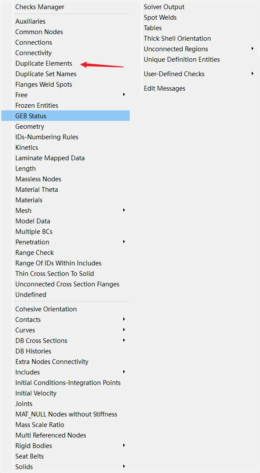The height and width of the screenshot is (473, 260).
Task: Open the Curves submenu arrow
Action: point(124,330)
